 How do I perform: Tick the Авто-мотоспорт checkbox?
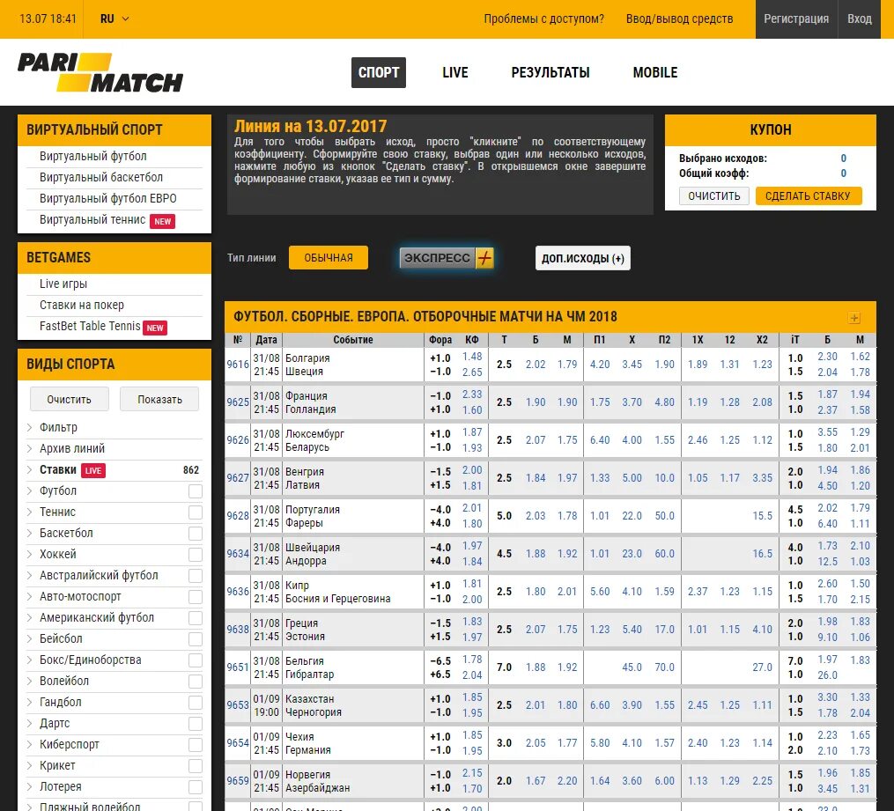coord(195,597)
